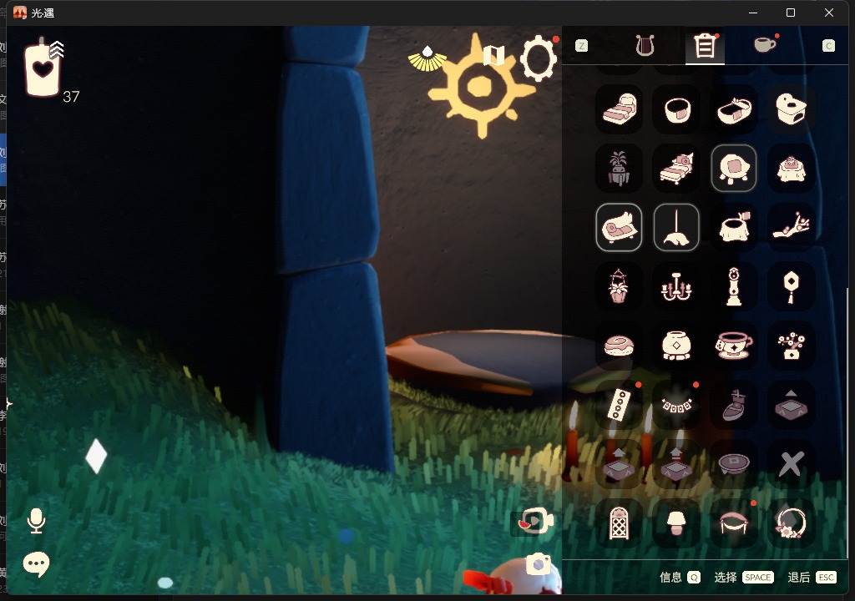Select the highlighted chaise lounge prop

[619, 227]
